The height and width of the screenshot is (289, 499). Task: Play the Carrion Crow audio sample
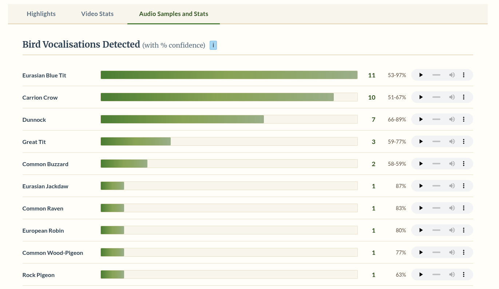coord(421,97)
